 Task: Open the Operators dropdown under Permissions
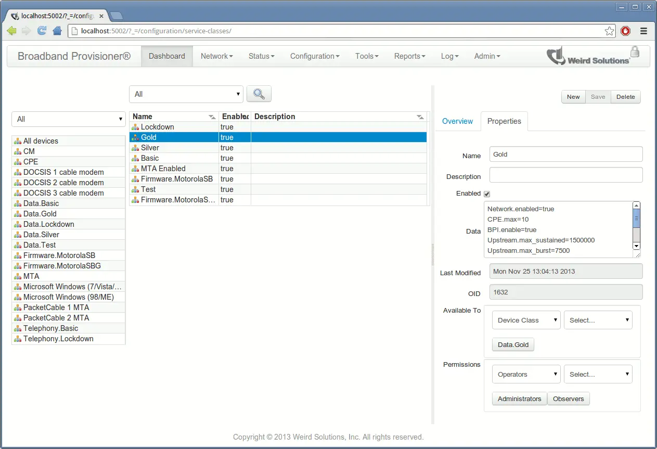coord(526,374)
